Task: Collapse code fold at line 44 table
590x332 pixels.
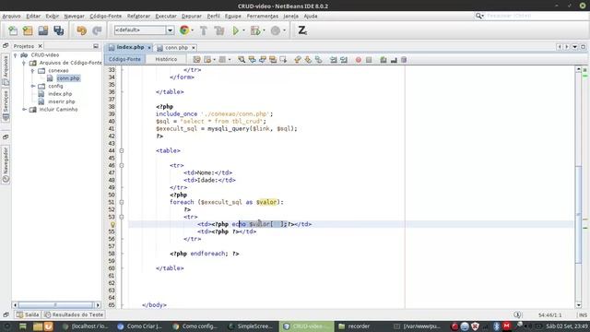Action: click(x=121, y=150)
